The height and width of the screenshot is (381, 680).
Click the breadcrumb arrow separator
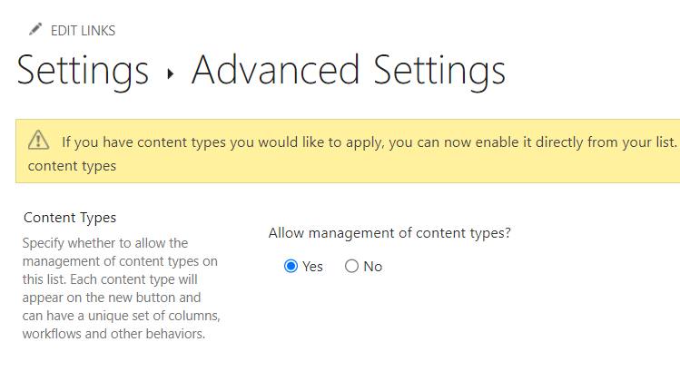pyautogui.click(x=170, y=73)
